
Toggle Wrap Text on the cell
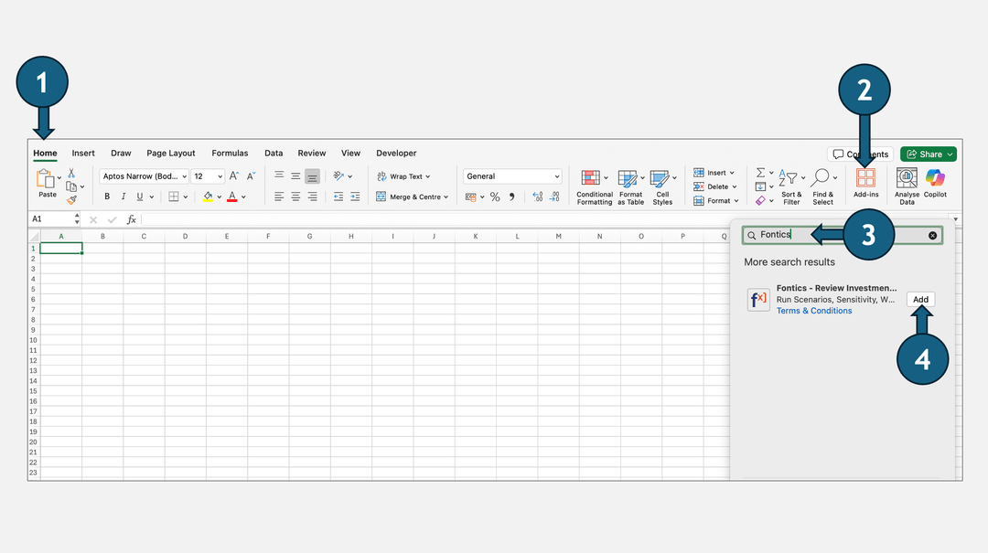coord(403,176)
